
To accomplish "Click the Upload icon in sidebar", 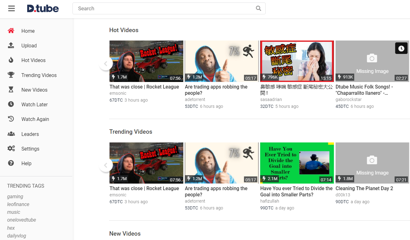I will tap(11, 46).
